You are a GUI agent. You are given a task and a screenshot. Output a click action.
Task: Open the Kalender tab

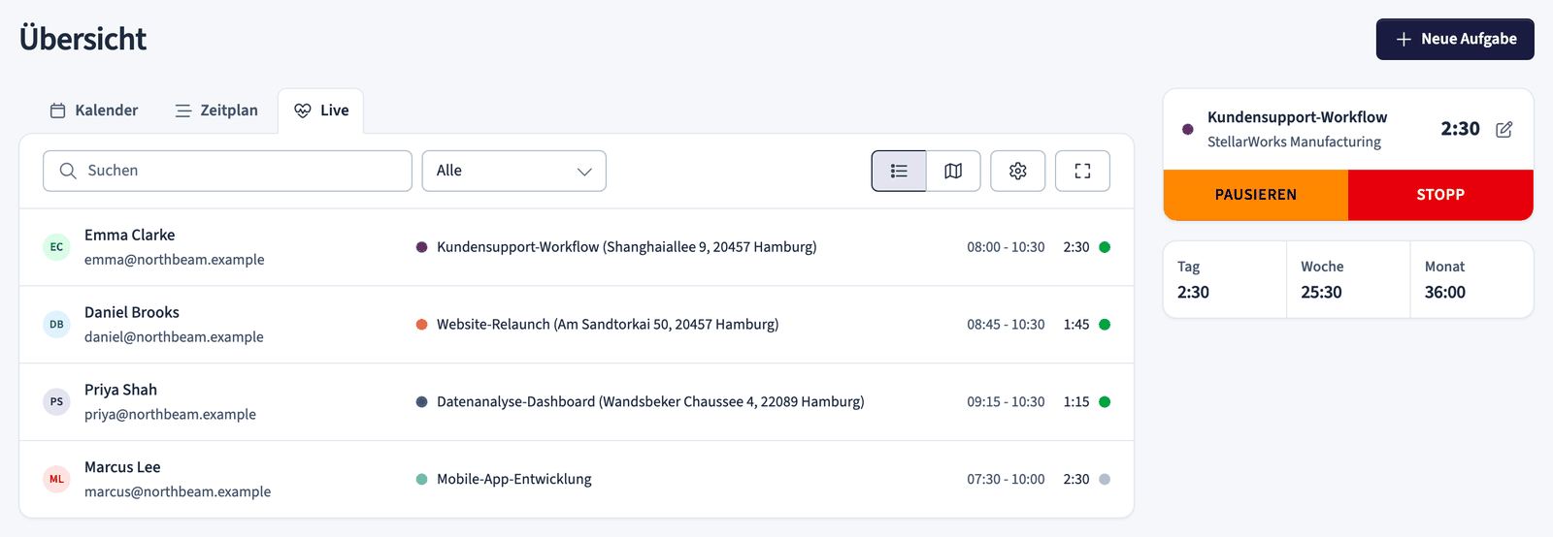tap(94, 111)
